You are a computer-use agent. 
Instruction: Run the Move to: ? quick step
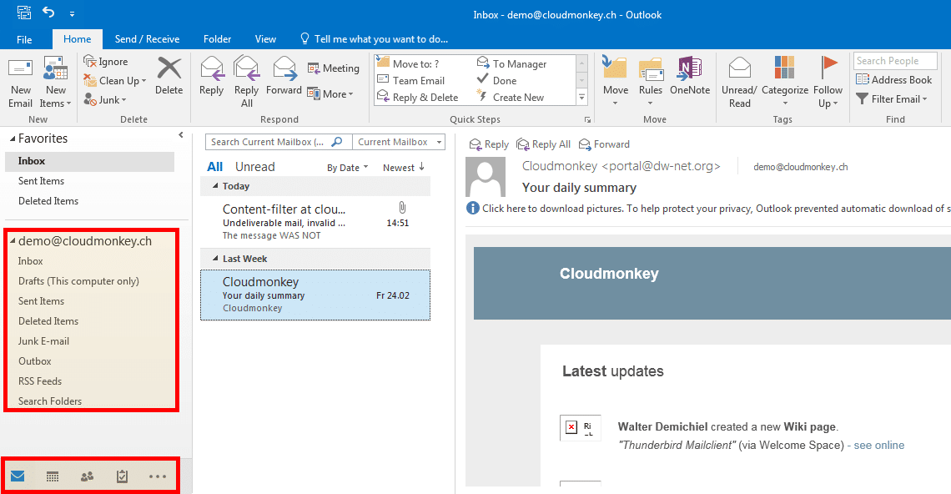pyautogui.click(x=408, y=63)
